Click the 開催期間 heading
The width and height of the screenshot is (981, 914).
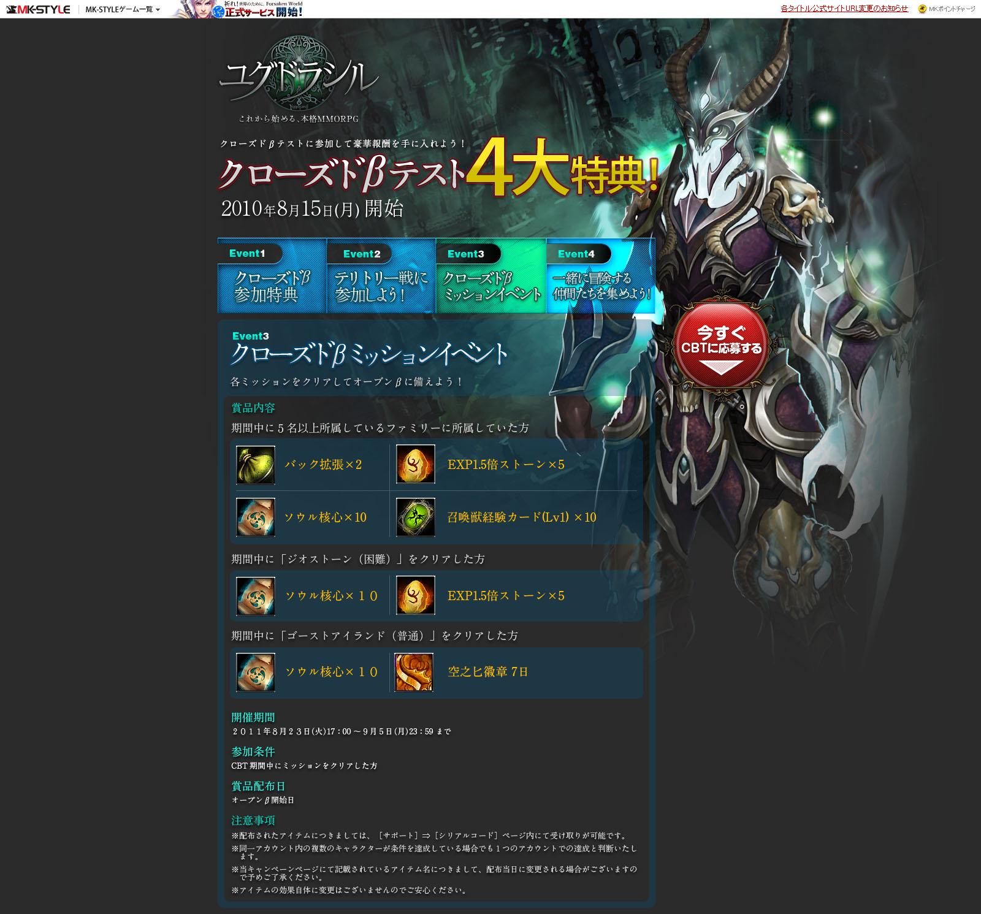pyautogui.click(x=253, y=717)
